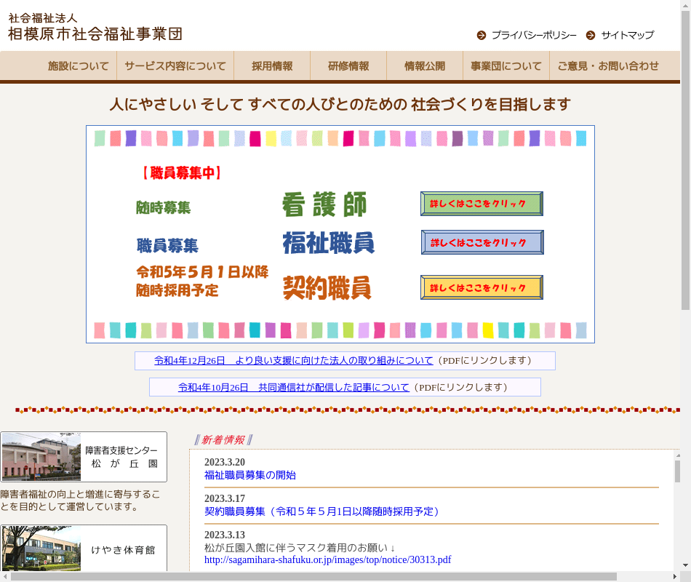Open the 研修情報 navigation item
The height and width of the screenshot is (582, 691).
pyautogui.click(x=348, y=66)
